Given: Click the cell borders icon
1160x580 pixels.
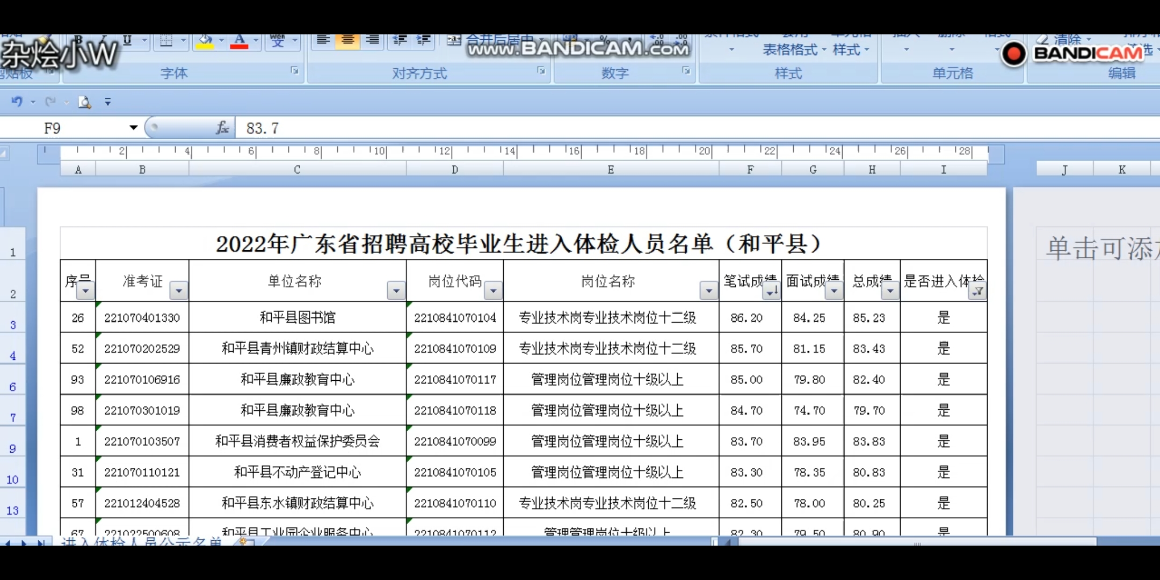Looking at the screenshot, I should 166,41.
